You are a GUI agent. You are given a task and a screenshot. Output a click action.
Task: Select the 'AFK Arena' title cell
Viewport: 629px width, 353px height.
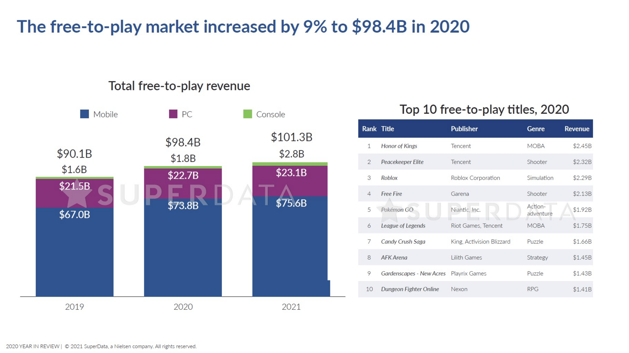tap(394, 257)
